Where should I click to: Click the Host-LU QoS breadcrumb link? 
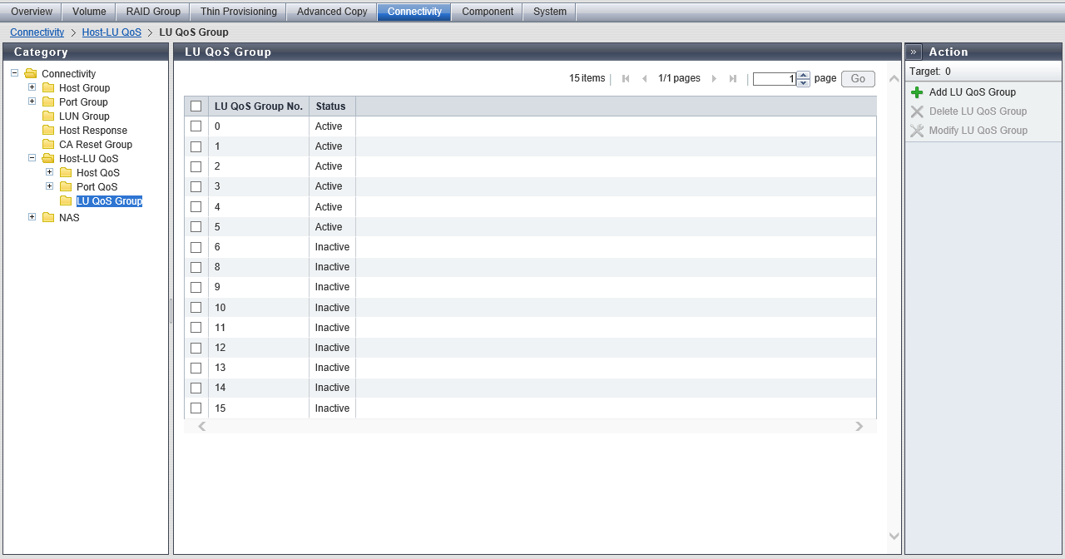111,32
